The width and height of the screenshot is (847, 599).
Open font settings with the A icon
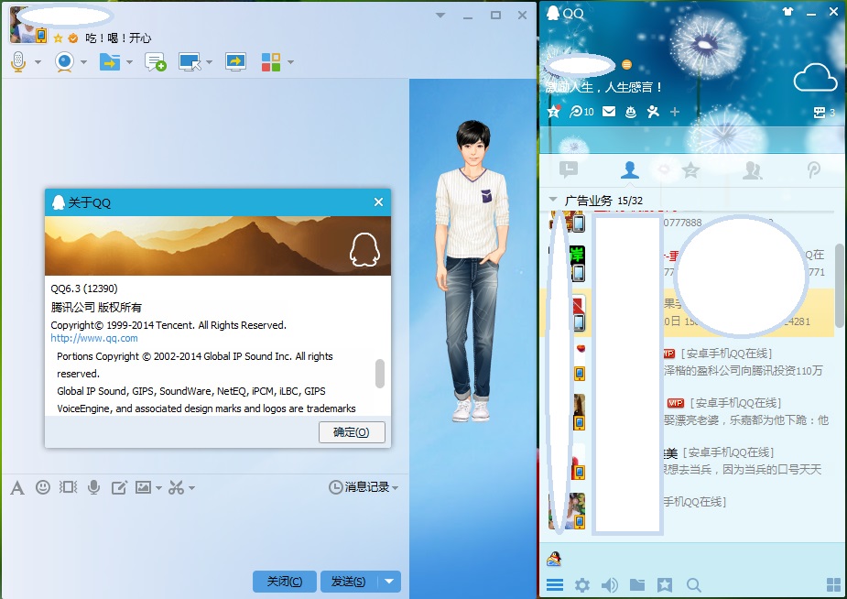(16, 487)
